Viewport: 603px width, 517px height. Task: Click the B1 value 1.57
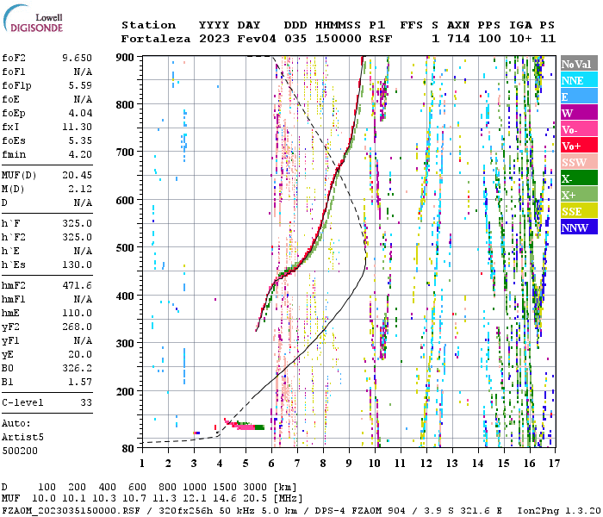tap(80, 383)
